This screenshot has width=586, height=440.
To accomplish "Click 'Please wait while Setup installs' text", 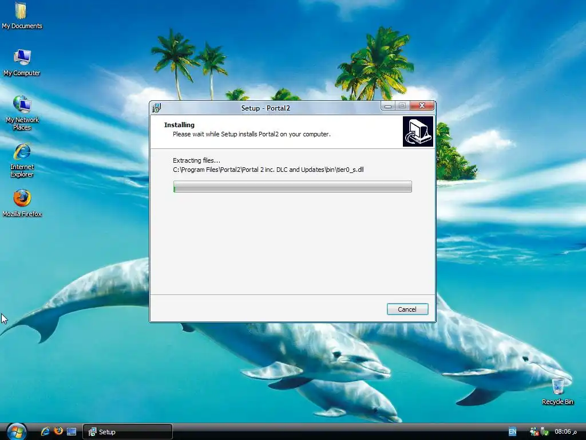I will click(252, 134).
